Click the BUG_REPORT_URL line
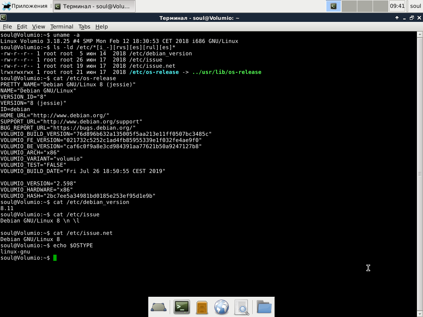 (x=68, y=128)
